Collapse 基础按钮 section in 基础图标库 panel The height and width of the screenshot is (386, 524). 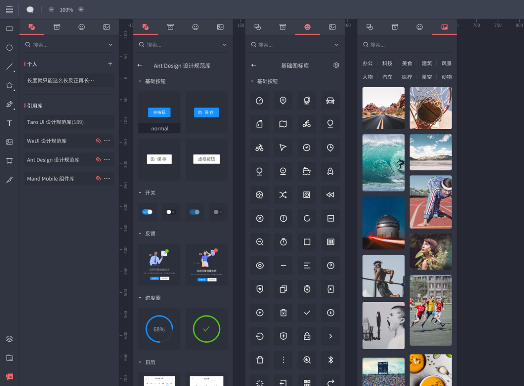click(252, 81)
